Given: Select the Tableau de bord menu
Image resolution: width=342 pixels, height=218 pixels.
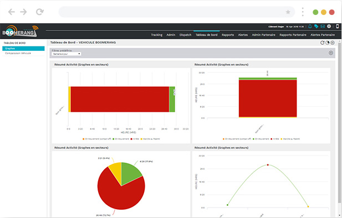Looking at the screenshot, I should 206,35.
